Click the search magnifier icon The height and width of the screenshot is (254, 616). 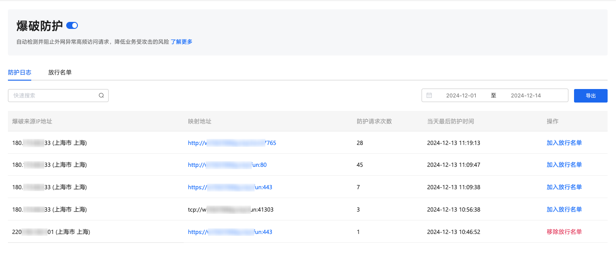101,96
